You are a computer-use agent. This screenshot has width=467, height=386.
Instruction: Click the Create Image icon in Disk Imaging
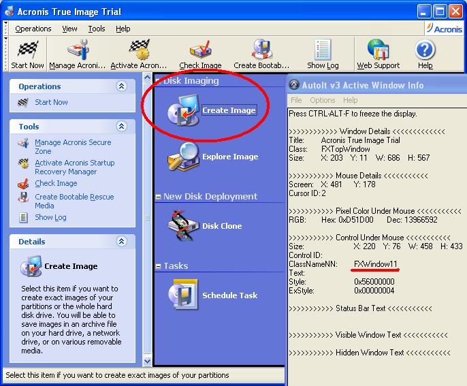point(183,110)
